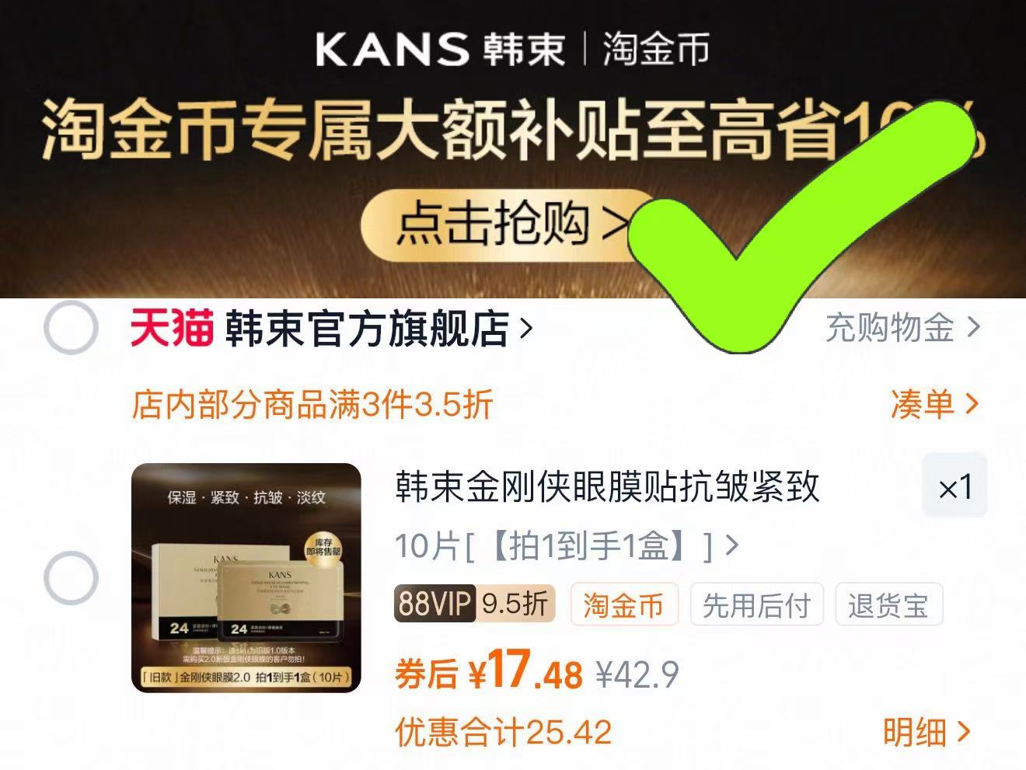Expand the 10片 拍1到手1盒 specification selector
The height and width of the screenshot is (770, 1026).
click(x=567, y=547)
